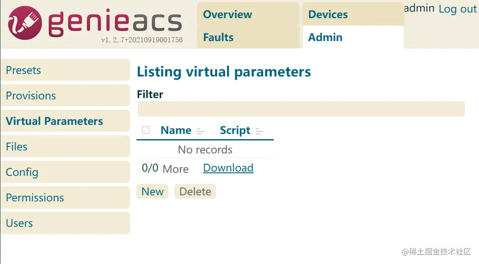Click the Name column header

176,130
